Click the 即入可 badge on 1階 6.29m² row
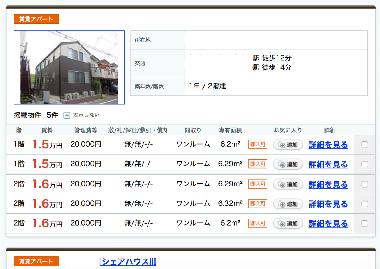 tap(258, 164)
